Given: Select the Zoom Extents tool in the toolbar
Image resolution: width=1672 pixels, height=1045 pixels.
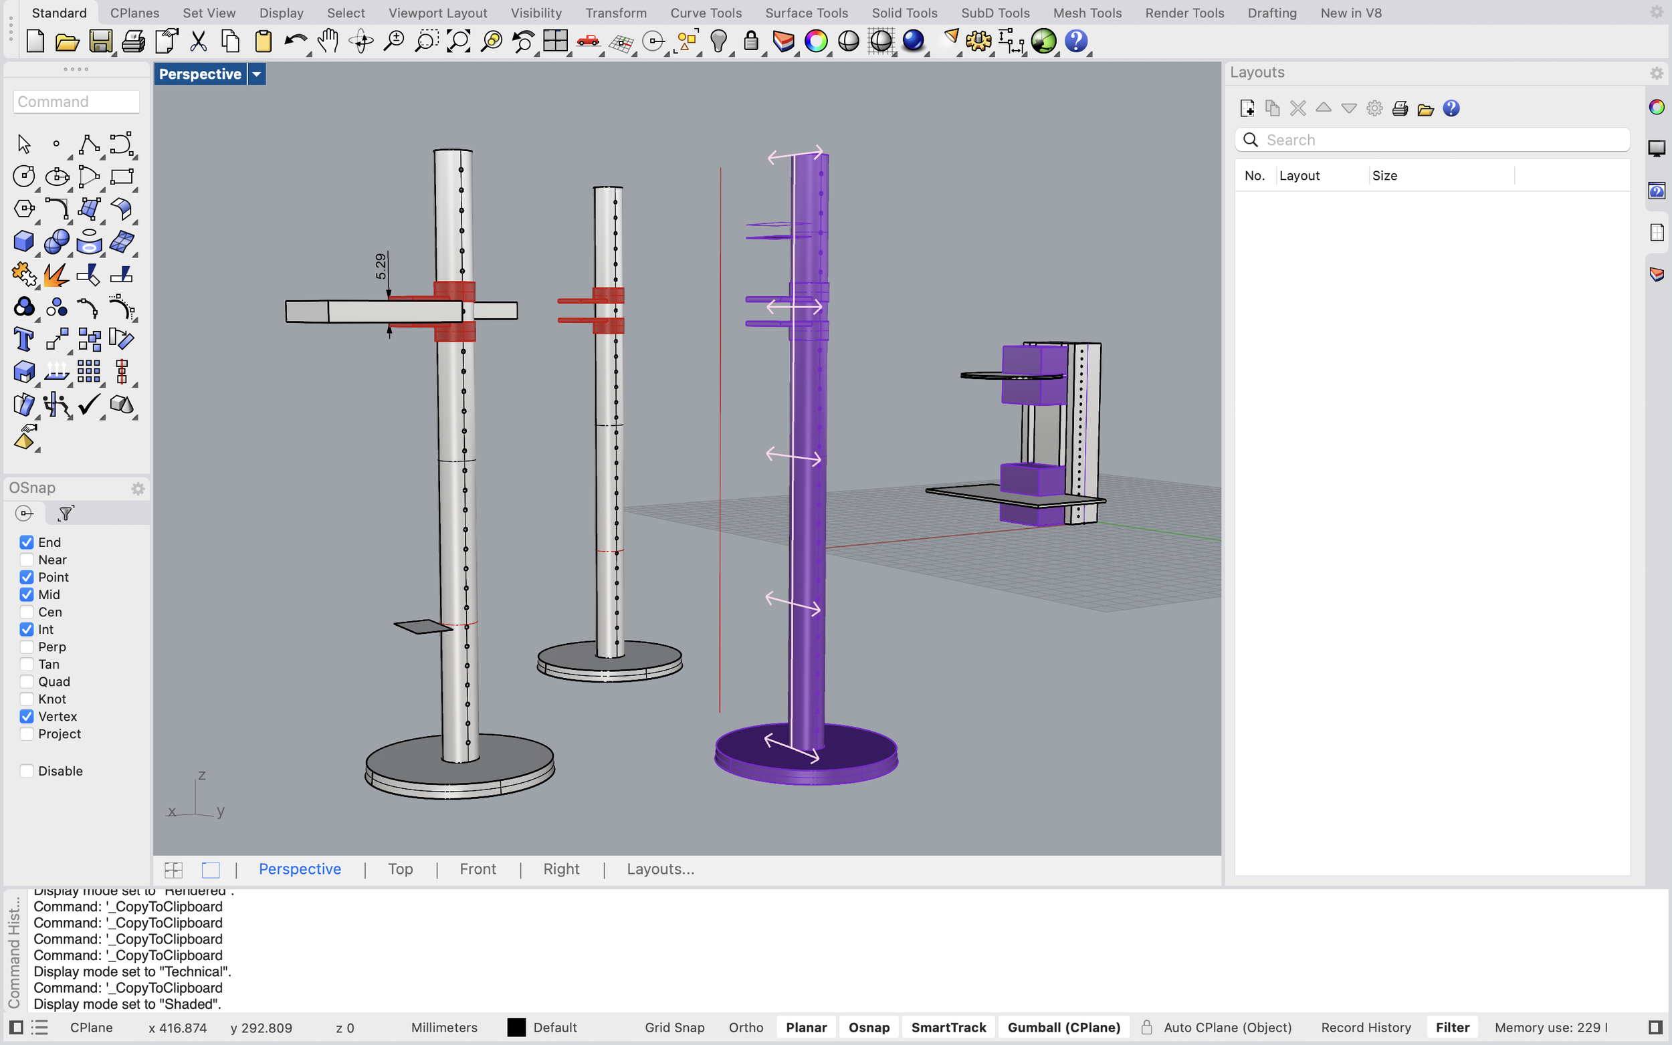Looking at the screenshot, I should pyautogui.click(x=458, y=41).
